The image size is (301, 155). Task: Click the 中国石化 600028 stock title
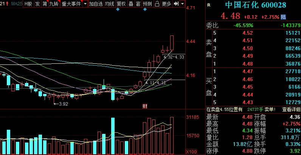pos(255,5)
